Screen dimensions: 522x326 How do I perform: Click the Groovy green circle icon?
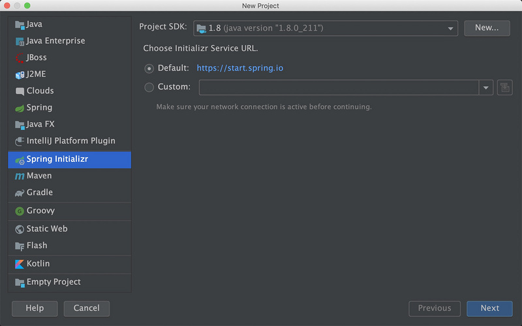[x=20, y=211]
